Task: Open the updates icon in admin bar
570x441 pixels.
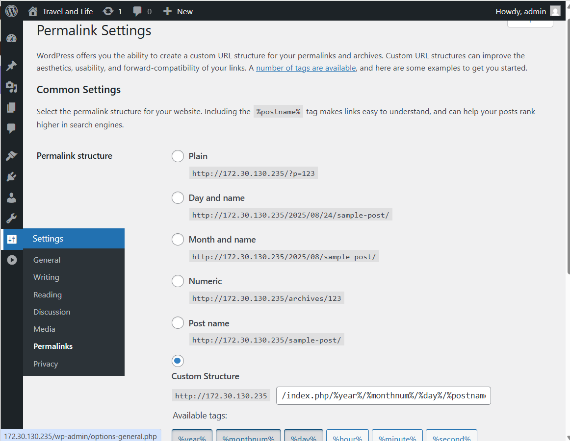Action: (108, 11)
